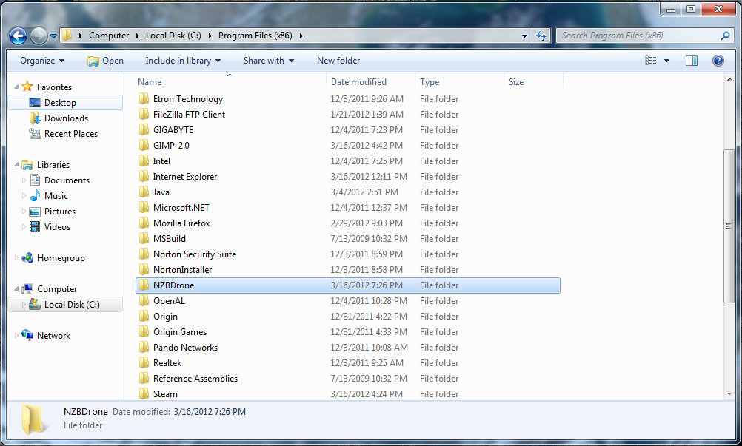Select the Videos library icon
This screenshot has height=446, width=742.
(x=35, y=227)
